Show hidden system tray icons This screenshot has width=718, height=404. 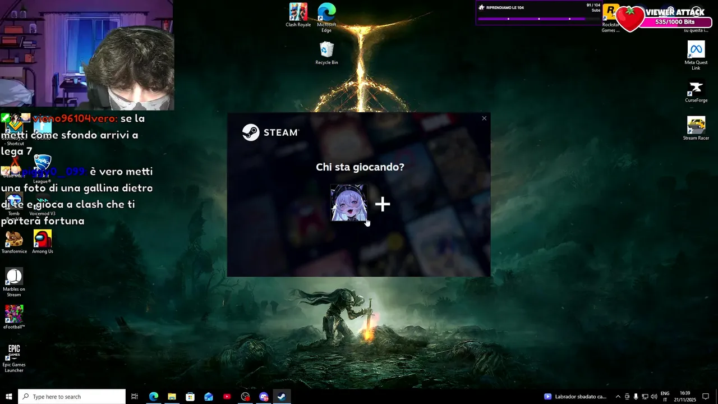618,397
